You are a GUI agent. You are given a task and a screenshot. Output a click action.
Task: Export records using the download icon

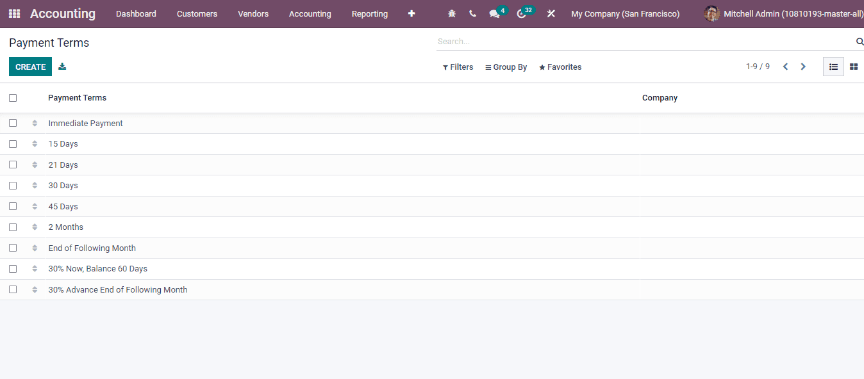[62, 66]
